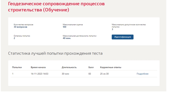Screen dimensions: 169x97
Task: Click the maximum allowed attempts value 3
Action: [x=112, y=29]
